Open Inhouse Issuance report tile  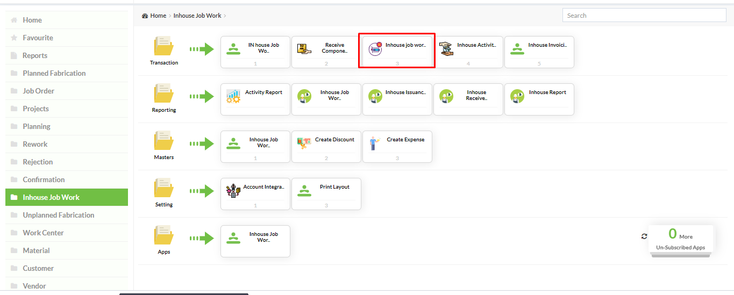[397, 99]
